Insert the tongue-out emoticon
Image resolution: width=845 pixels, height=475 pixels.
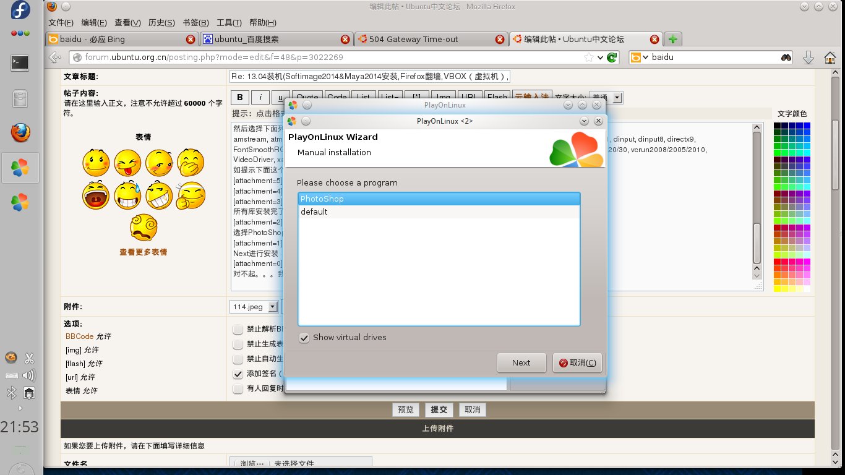tap(127, 163)
